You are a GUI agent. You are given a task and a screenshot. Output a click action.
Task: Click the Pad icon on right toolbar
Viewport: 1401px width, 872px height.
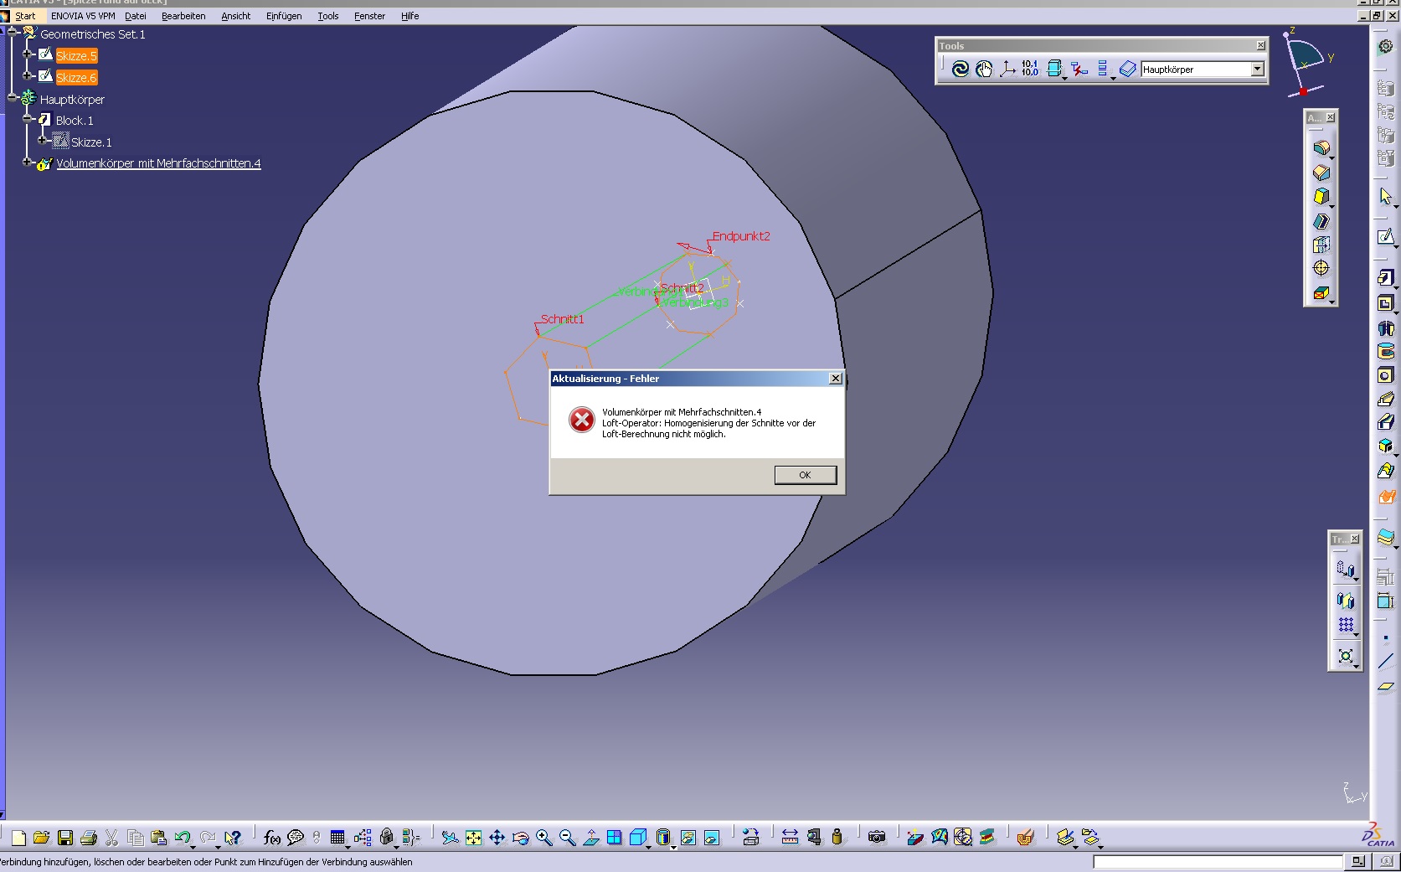tap(1386, 277)
